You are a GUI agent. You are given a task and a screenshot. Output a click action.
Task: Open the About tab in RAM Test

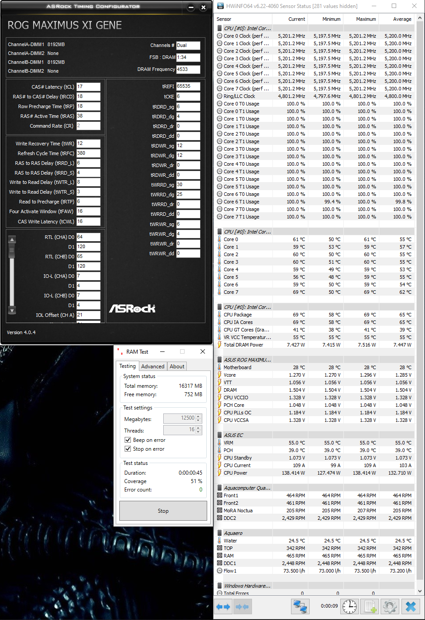(x=177, y=367)
